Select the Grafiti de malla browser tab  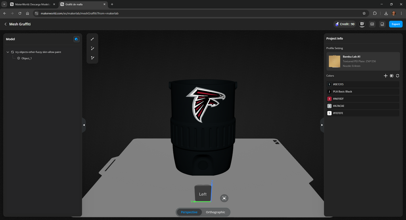coord(83,4)
